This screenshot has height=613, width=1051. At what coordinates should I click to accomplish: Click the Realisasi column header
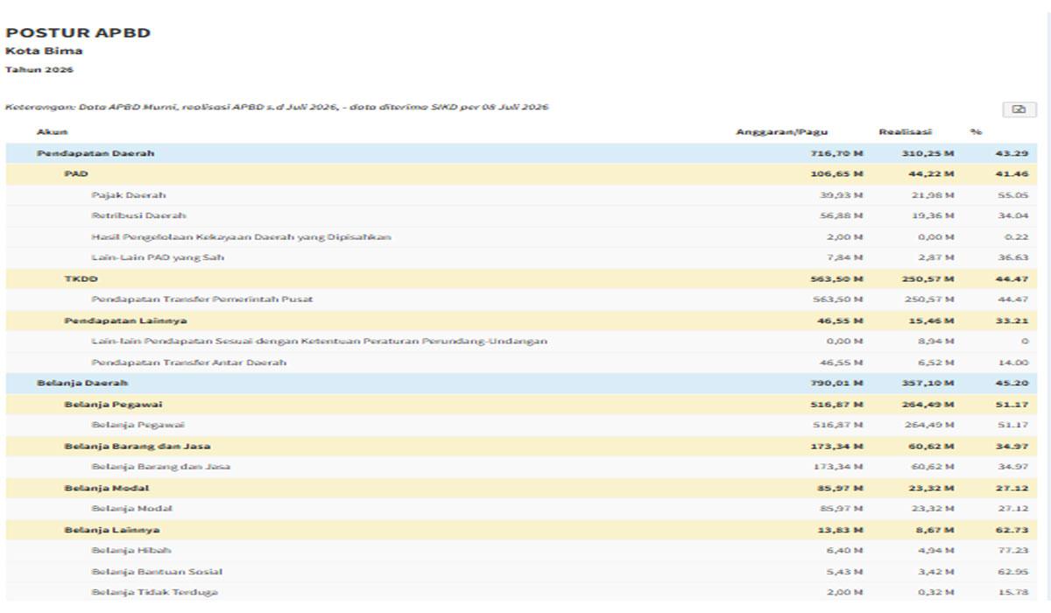tap(905, 132)
